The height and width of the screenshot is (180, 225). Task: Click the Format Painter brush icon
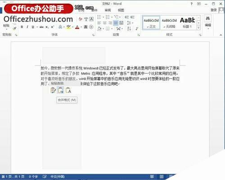(14, 28)
